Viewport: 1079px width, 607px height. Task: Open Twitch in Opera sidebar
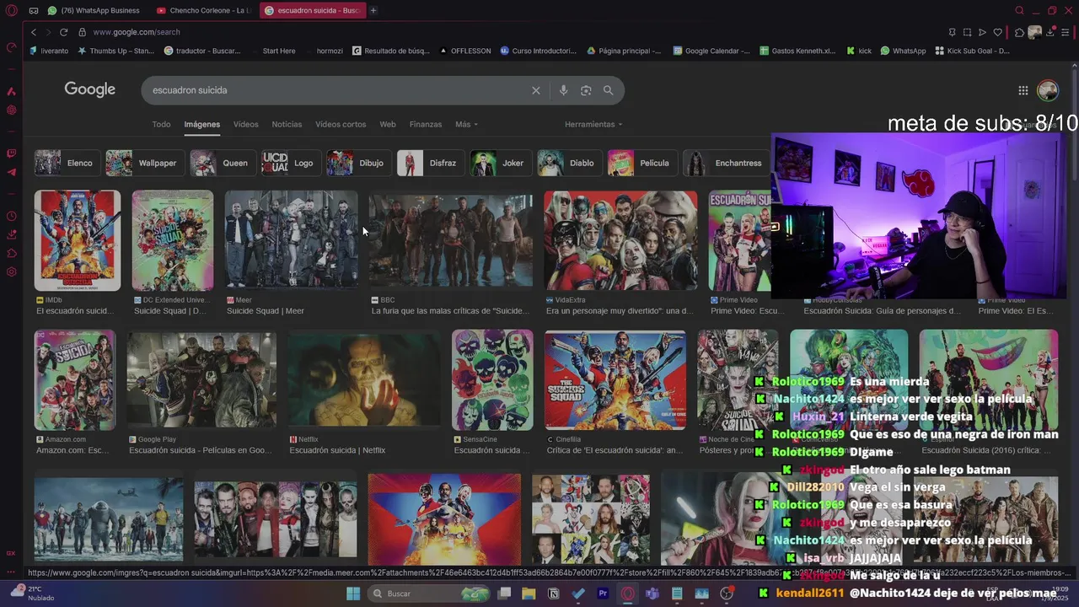[11, 153]
